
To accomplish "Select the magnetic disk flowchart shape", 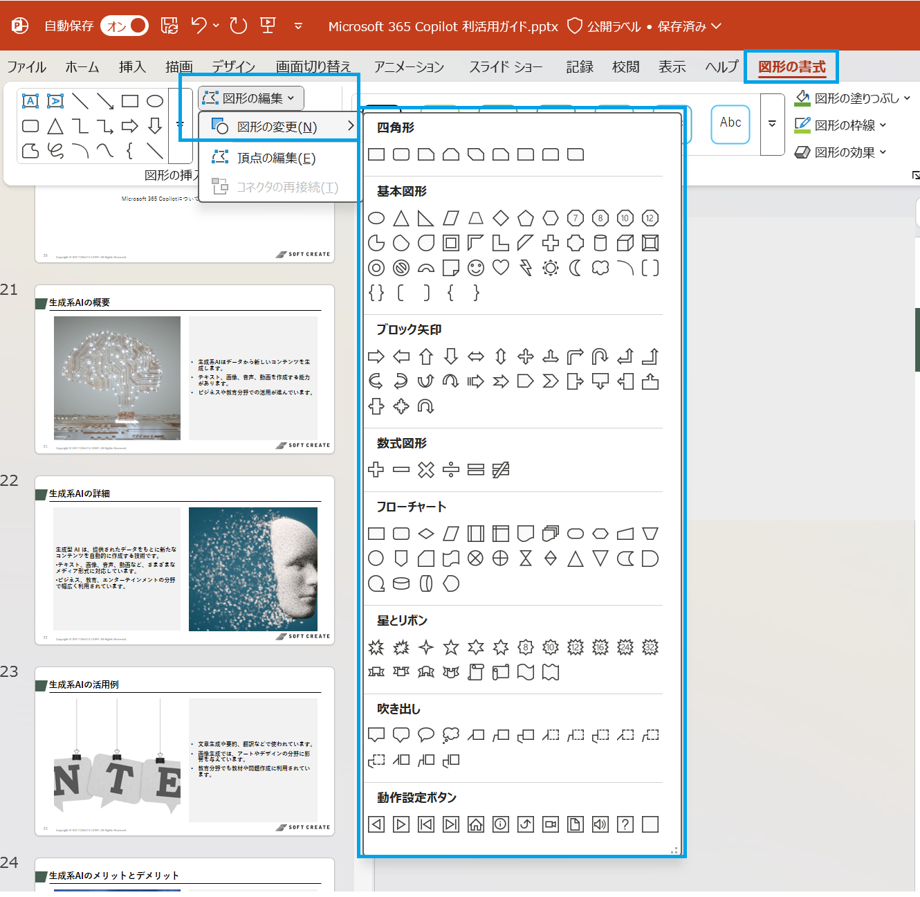I will (401, 583).
